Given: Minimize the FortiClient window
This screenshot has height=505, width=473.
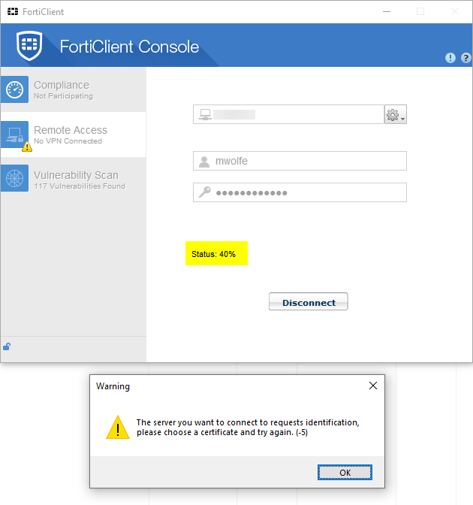Looking at the screenshot, I should [x=387, y=11].
